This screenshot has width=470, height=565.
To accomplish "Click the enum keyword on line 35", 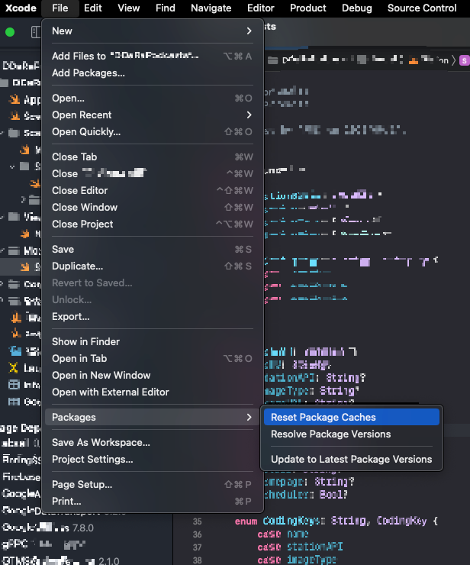I will point(246,521).
